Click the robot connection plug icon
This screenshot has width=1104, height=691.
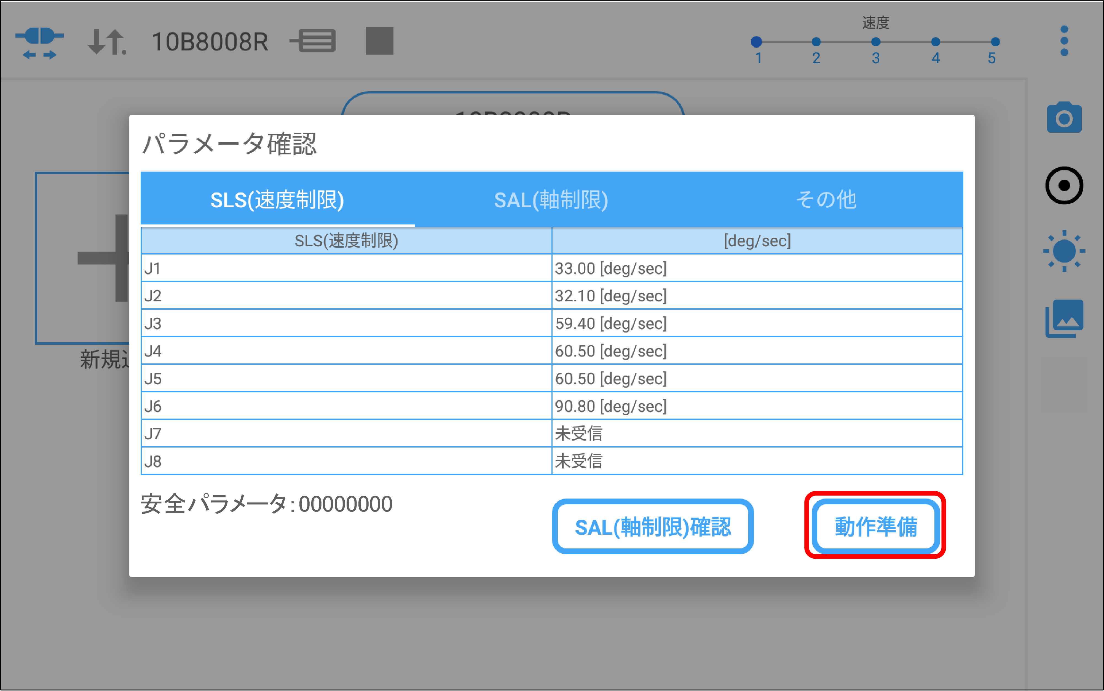pos(39,42)
